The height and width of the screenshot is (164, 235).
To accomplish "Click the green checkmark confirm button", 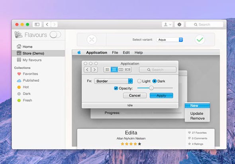I will coord(200,40).
